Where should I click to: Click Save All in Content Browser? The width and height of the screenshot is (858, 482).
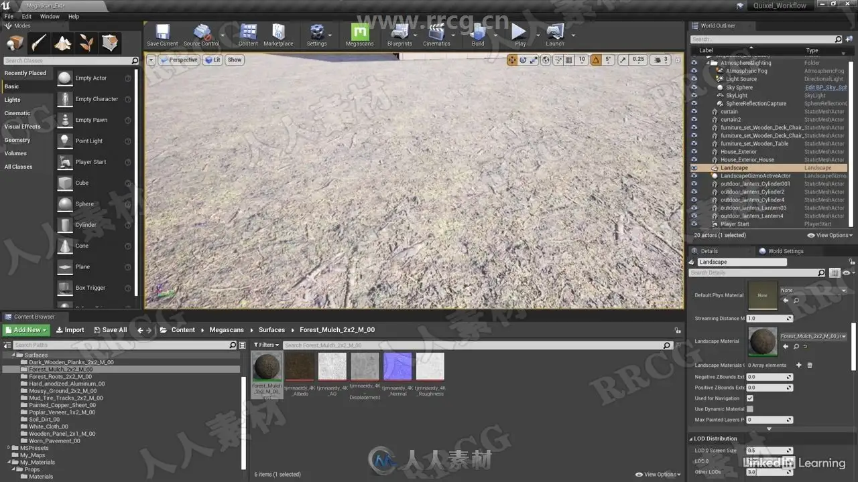(x=110, y=330)
